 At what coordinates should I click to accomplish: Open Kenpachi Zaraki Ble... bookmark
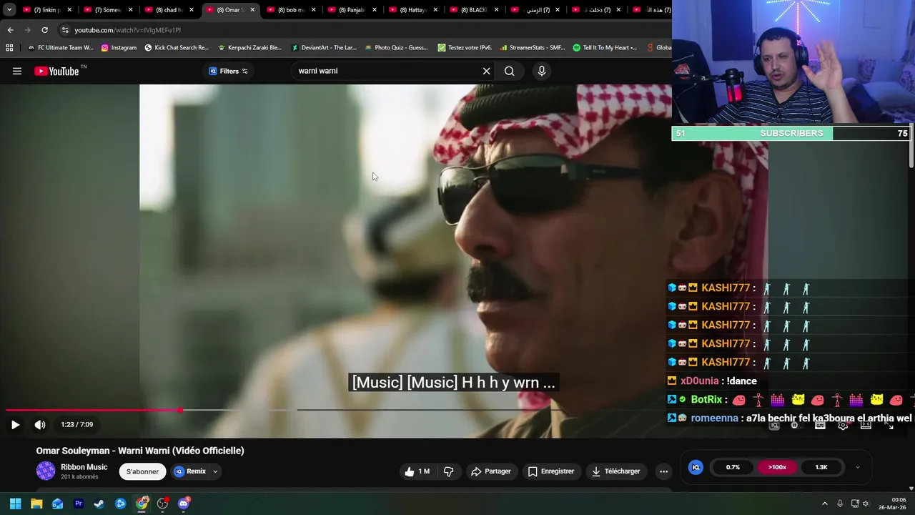point(249,48)
